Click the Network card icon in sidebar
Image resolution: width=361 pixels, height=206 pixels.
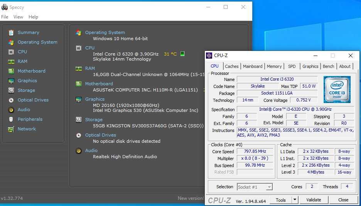pyautogui.click(x=11, y=129)
